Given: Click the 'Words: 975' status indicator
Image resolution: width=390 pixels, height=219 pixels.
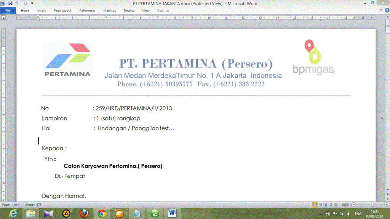Looking at the screenshot, I should tap(33, 205).
